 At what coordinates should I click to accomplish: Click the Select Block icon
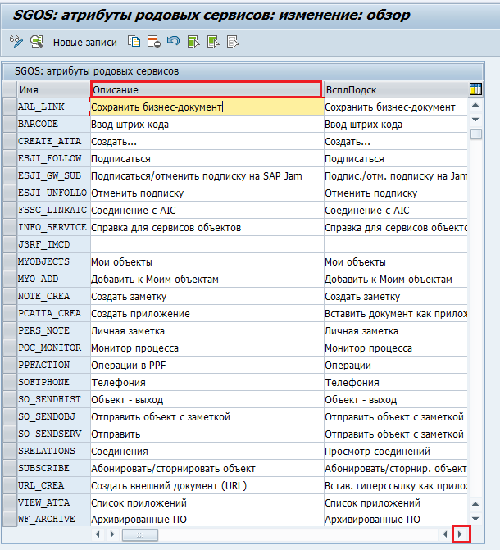pyautogui.click(x=213, y=41)
